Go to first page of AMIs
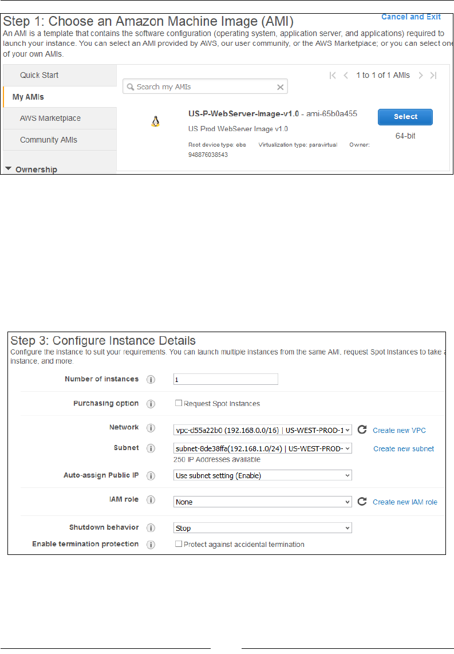The width and height of the screenshot is (454, 654). click(332, 76)
